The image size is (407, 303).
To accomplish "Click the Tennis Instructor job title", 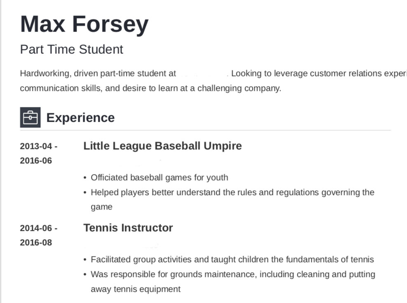I will coord(128,228).
